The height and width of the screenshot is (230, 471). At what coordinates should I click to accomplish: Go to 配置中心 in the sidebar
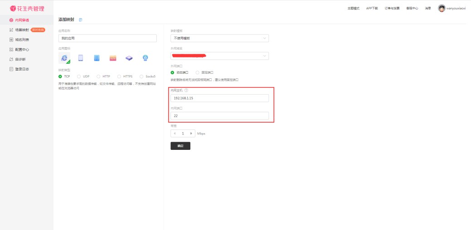pos(22,49)
